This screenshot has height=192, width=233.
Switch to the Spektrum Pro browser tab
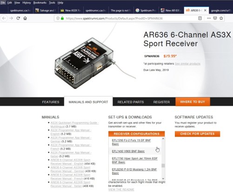[146, 10]
